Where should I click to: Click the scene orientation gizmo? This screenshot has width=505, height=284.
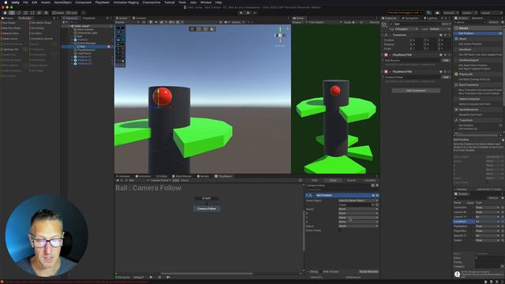click(280, 35)
